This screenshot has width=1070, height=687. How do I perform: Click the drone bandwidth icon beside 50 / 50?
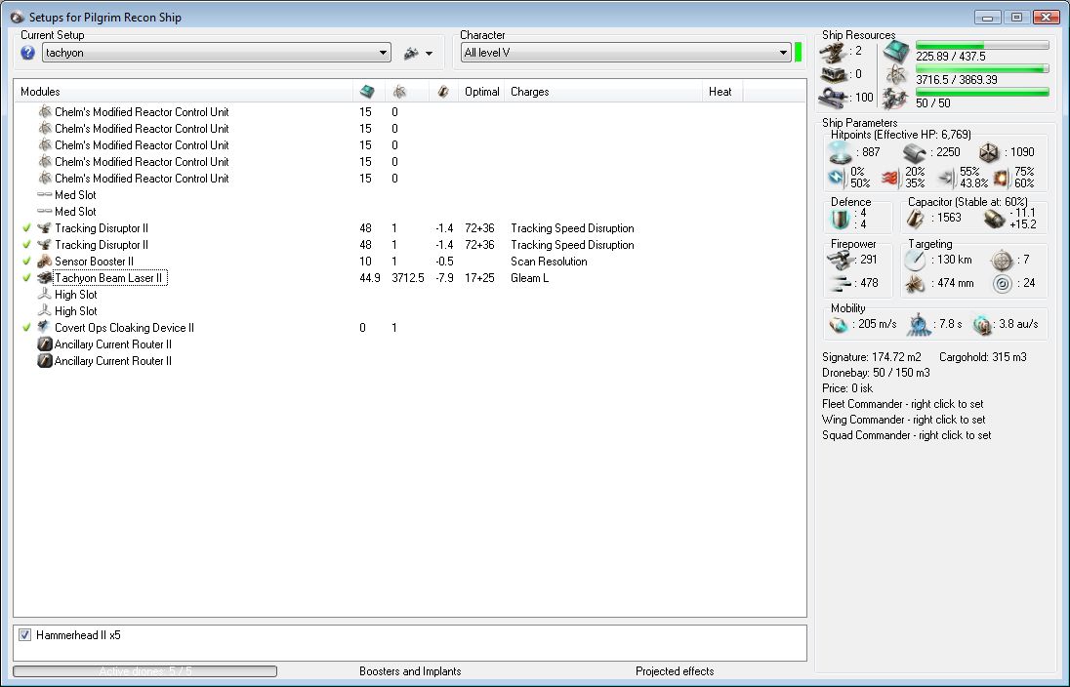895,99
